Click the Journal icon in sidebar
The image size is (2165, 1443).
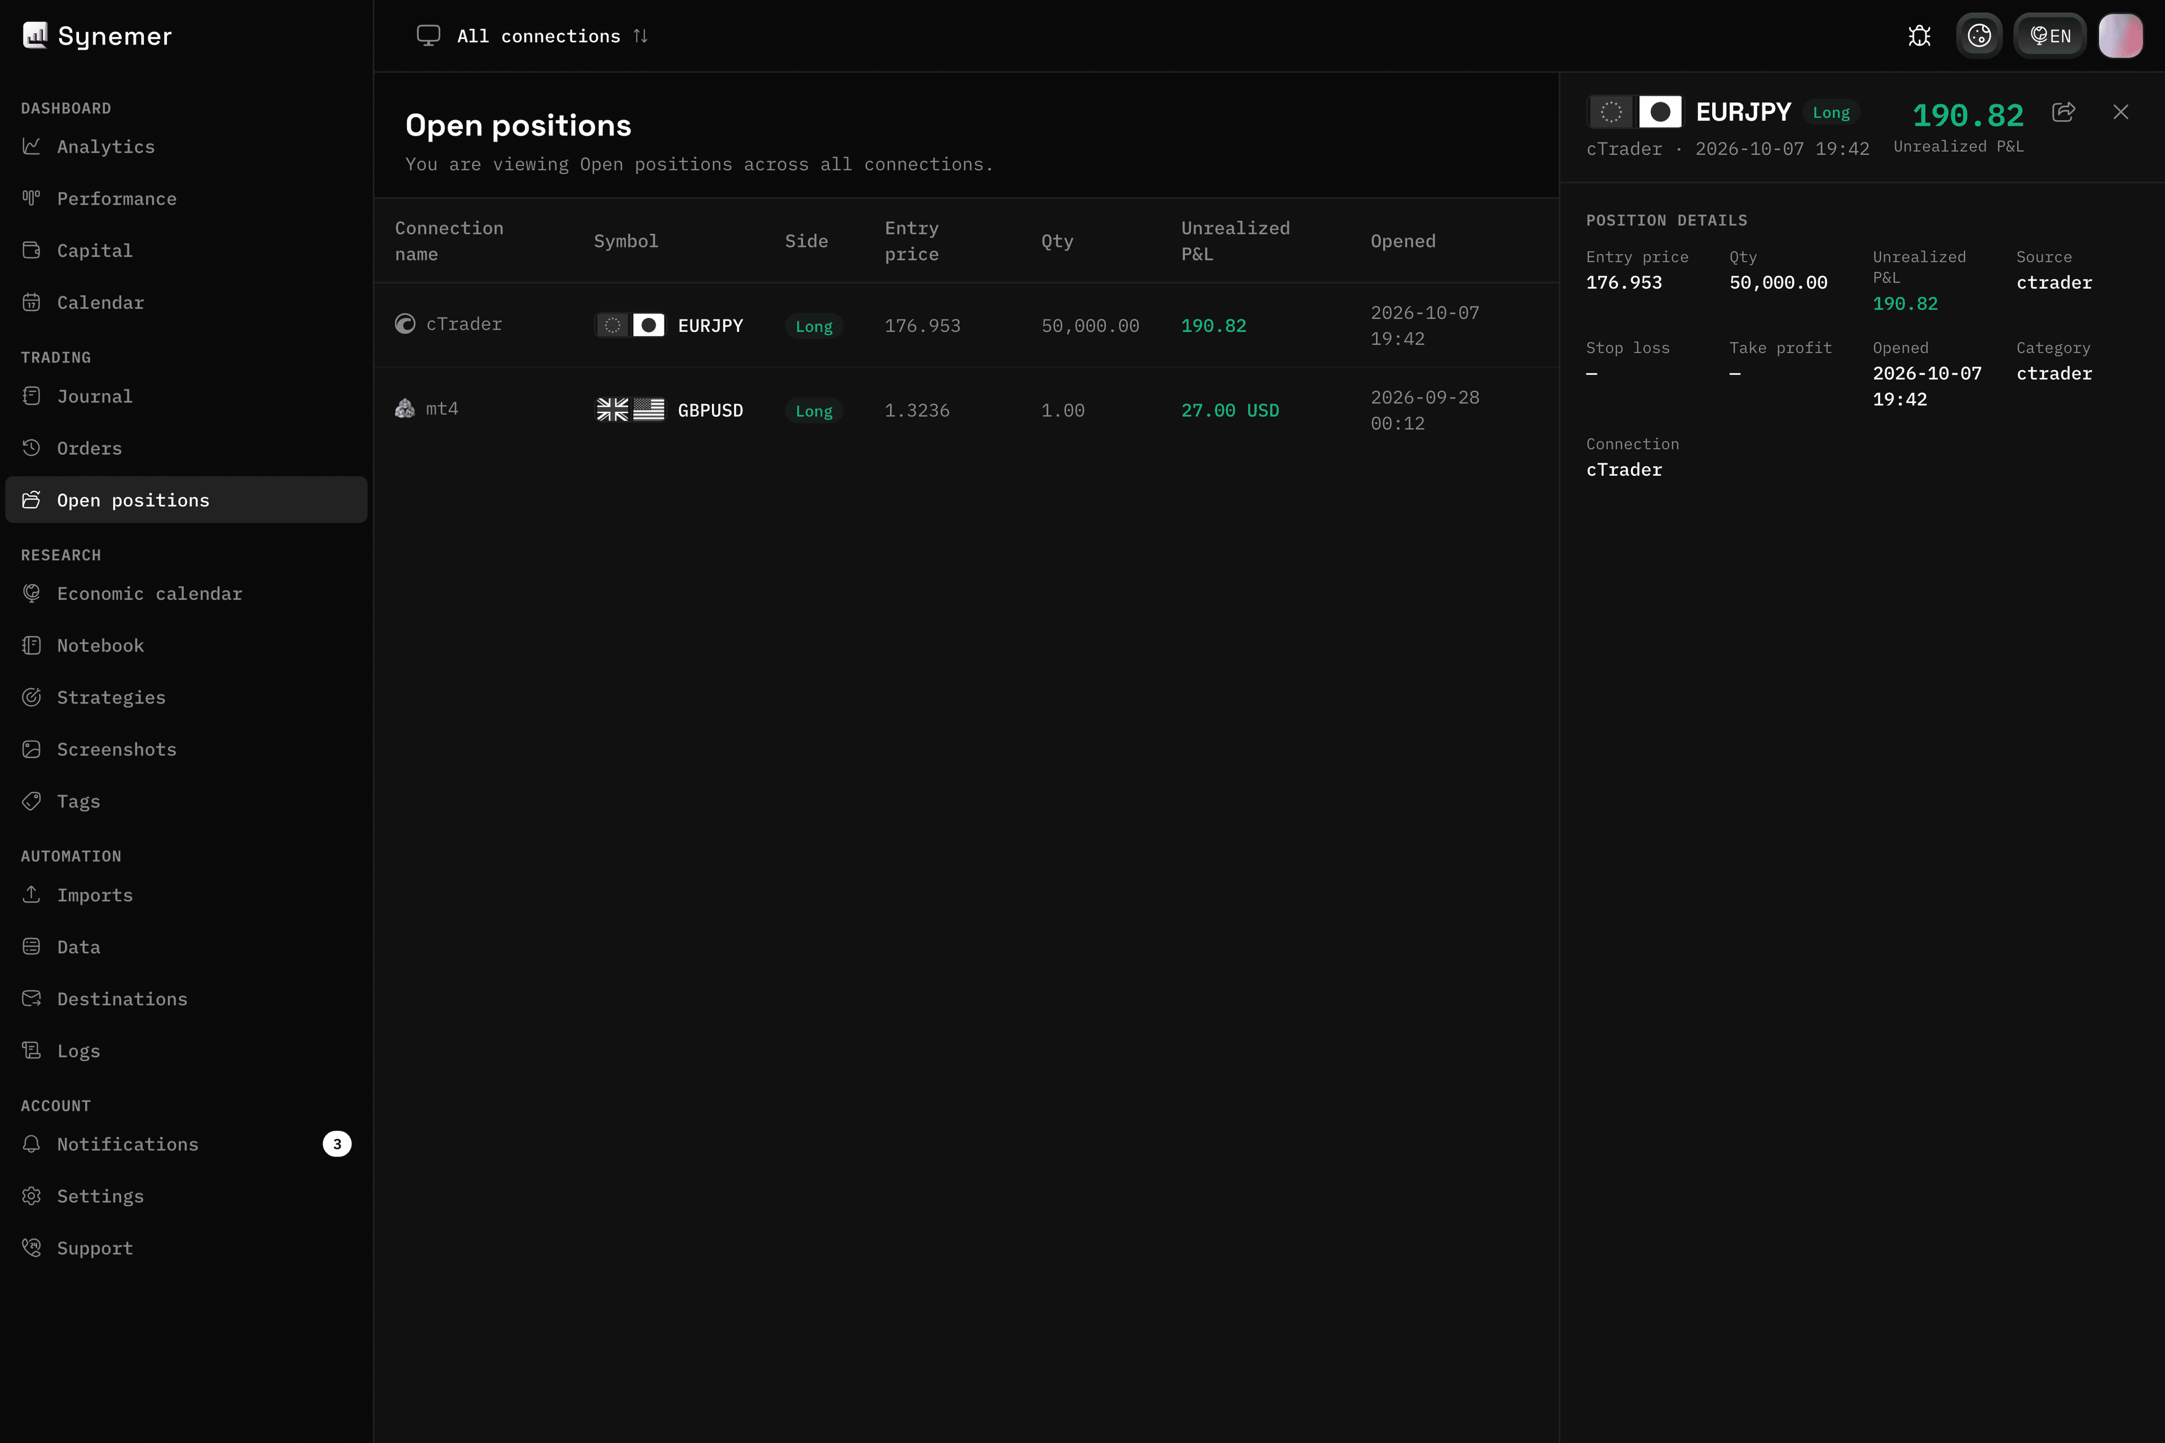(x=32, y=396)
